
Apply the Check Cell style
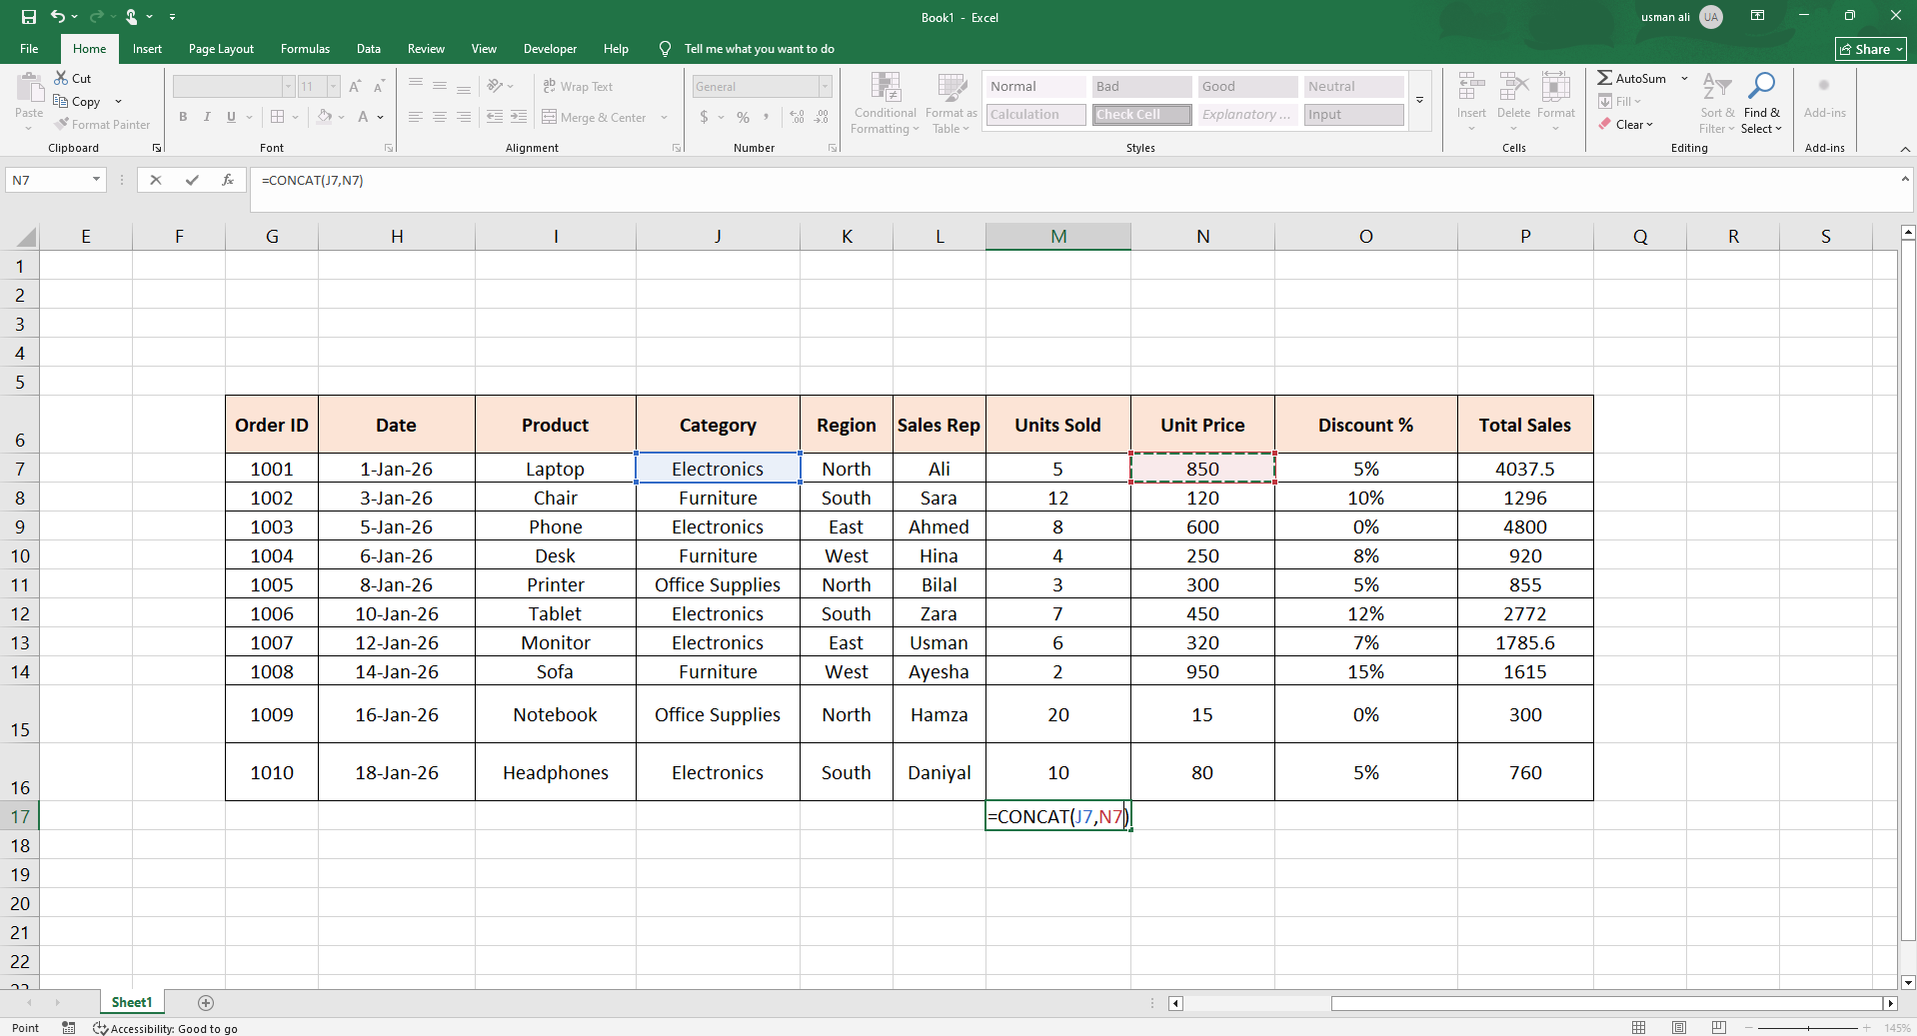(1141, 115)
